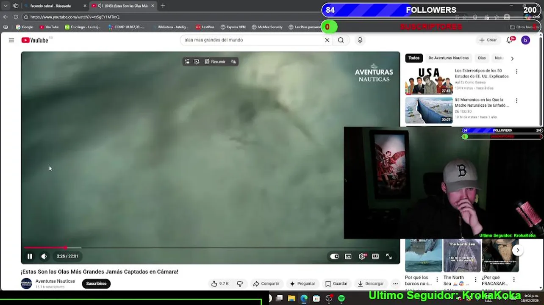Toggle autoplay switch in the player

(334, 256)
